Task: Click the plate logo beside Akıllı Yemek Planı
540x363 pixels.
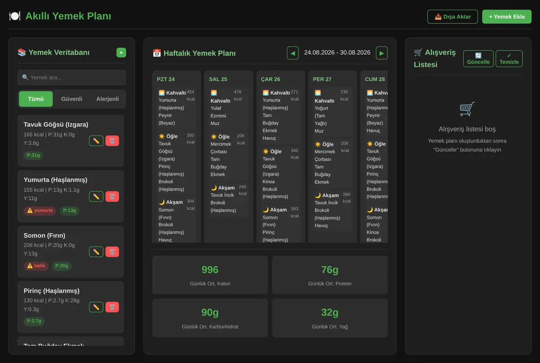Action: pyautogui.click(x=15, y=16)
